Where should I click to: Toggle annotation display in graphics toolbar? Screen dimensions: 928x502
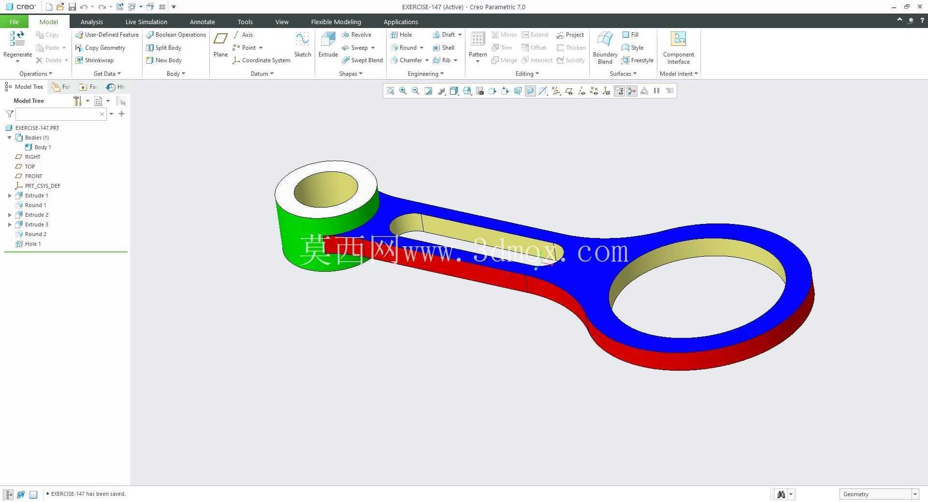(x=619, y=91)
